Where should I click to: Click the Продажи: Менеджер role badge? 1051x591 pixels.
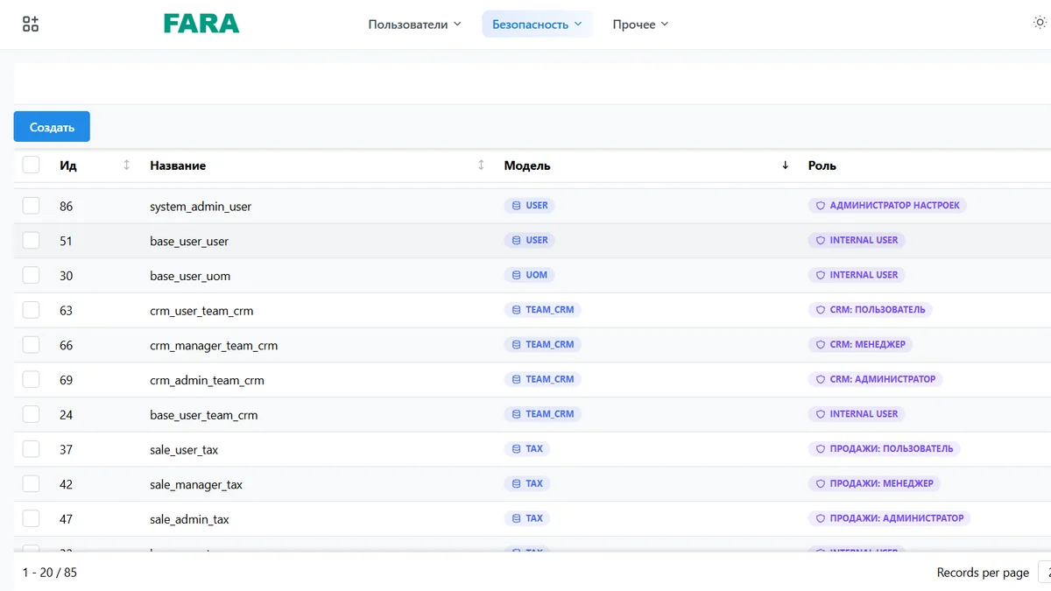point(874,483)
